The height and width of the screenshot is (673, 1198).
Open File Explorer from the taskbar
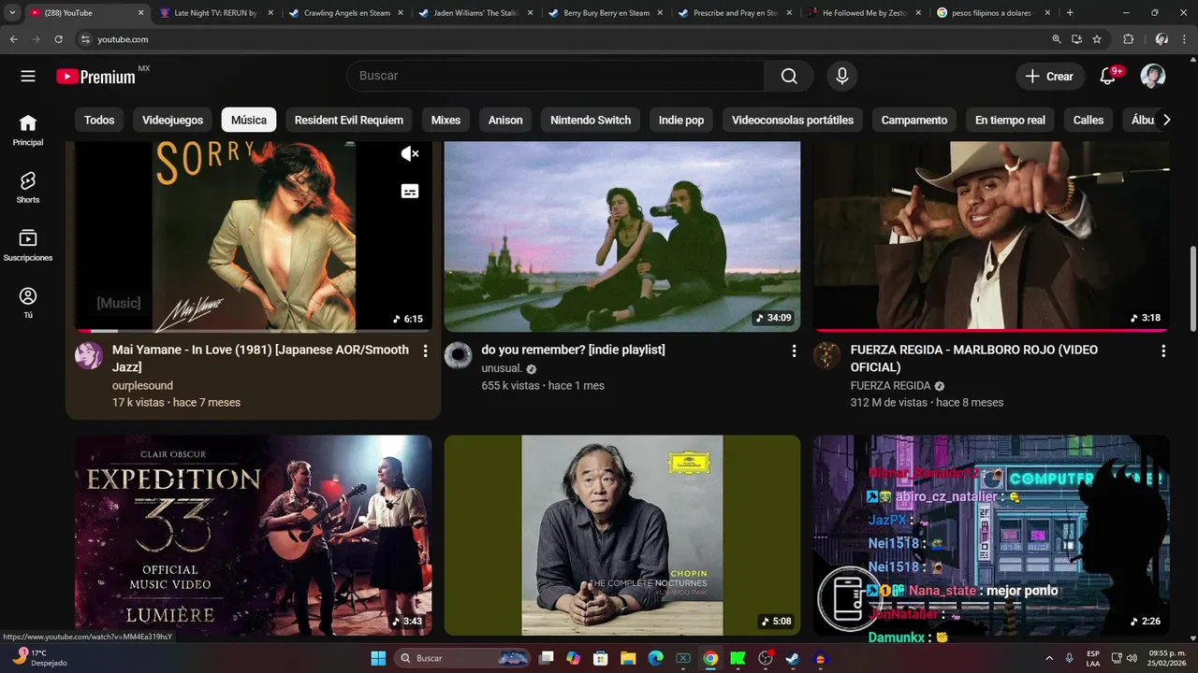[628, 658]
